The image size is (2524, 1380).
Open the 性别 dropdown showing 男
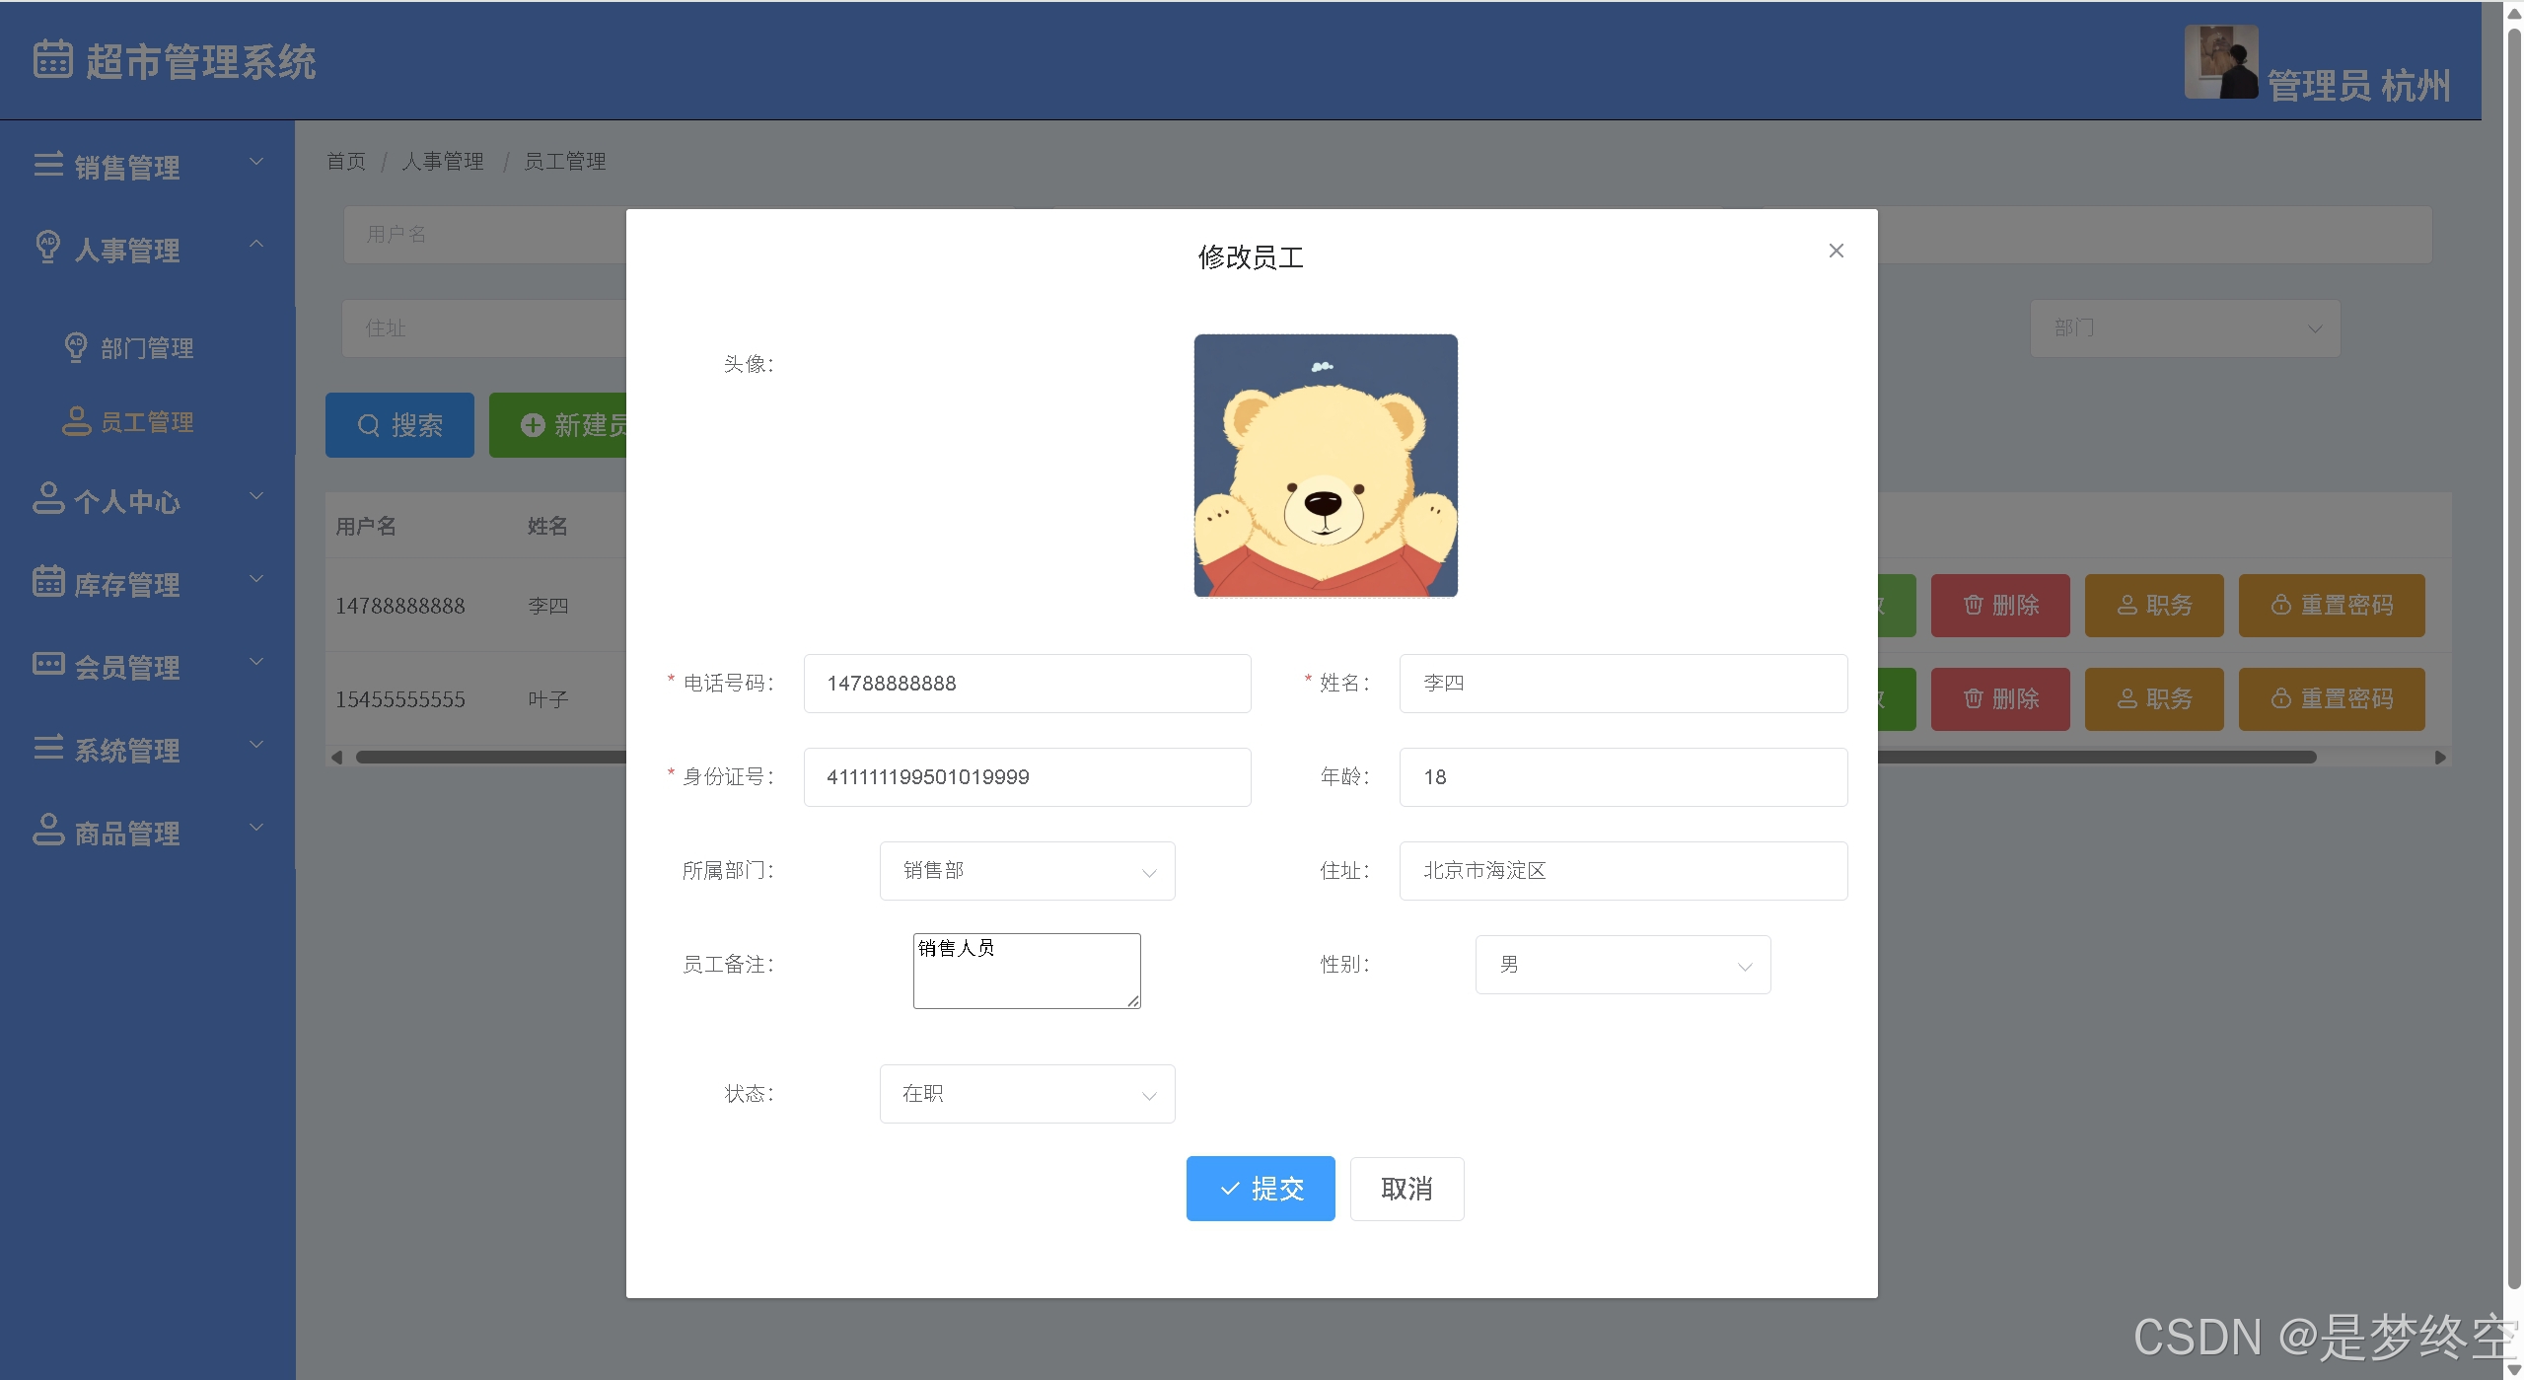click(x=1623, y=965)
